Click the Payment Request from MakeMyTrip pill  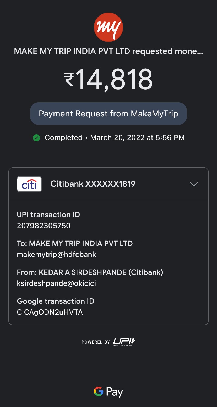pos(108,114)
